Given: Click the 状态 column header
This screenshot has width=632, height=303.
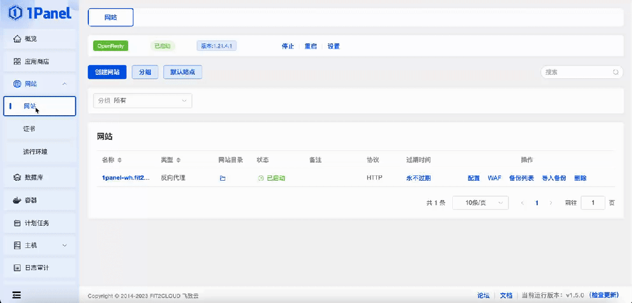Looking at the screenshot, I should click(263, 160).
